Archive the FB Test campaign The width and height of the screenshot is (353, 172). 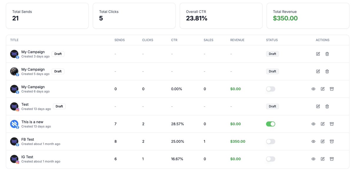tap(332, 142)
